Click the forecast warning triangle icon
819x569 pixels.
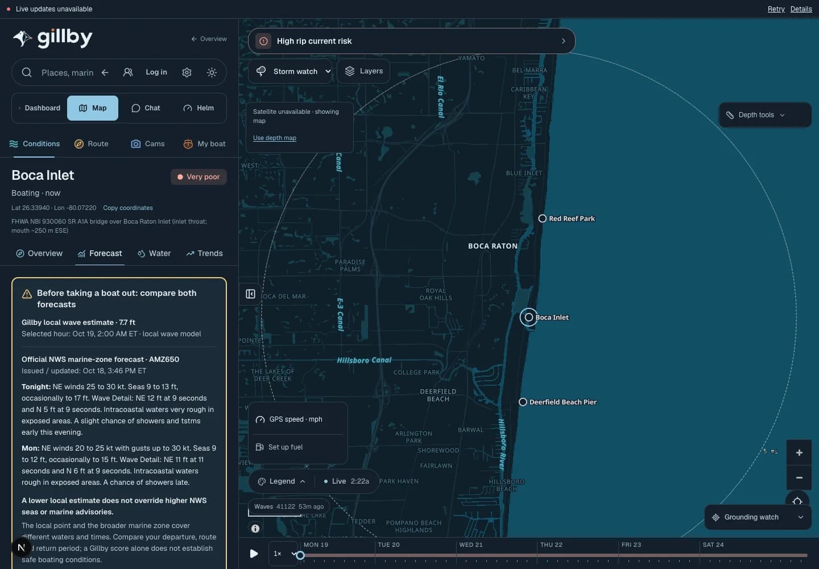27,294
